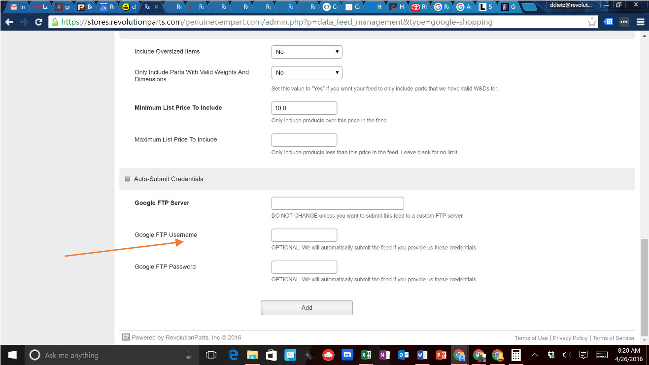
Task: Open the blue extension icon beside the star
Action: (x=609, y=22)
